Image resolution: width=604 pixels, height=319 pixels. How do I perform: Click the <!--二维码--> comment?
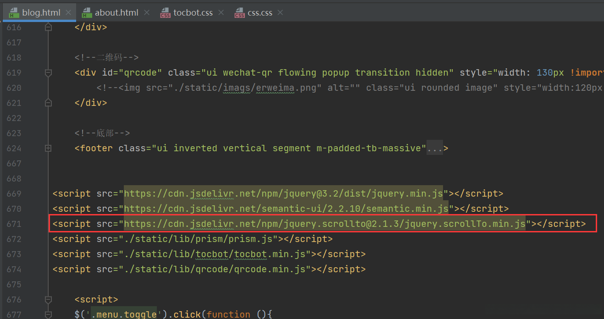coord(107,57)
